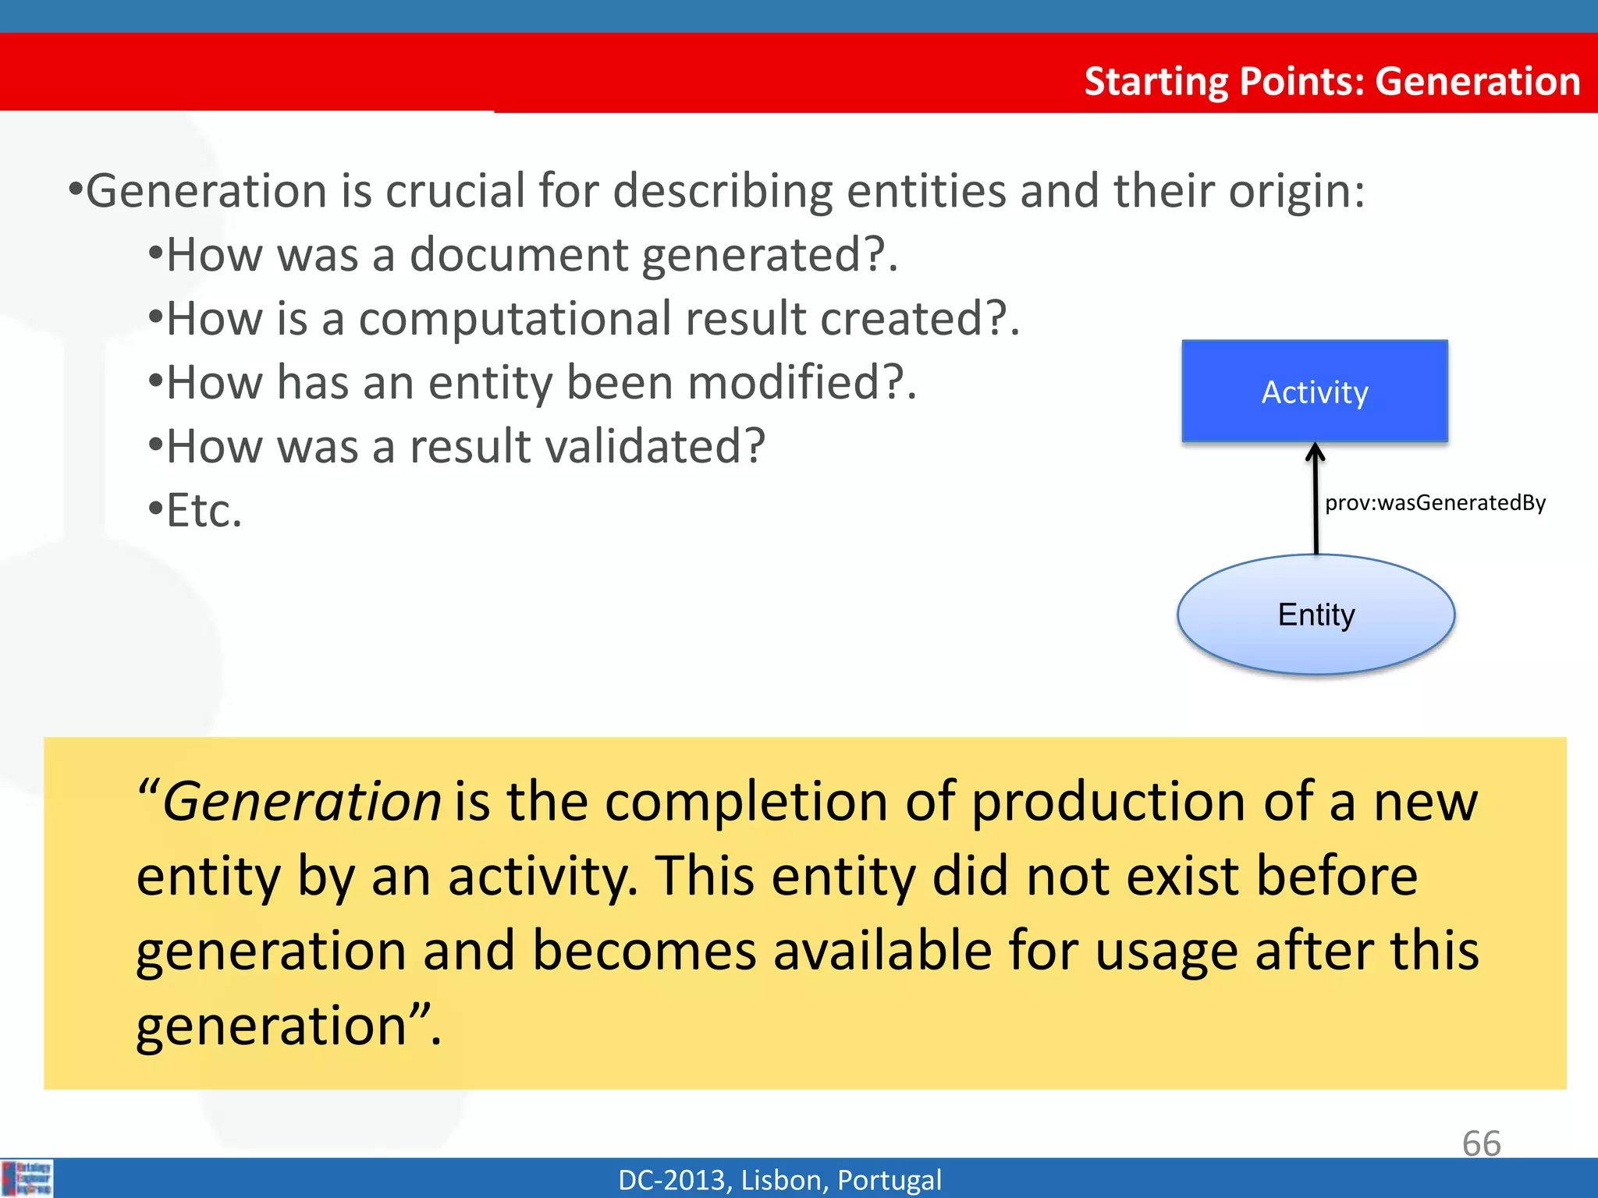Click the slide number 66
Image resolution: width=1598 pixels, height=1198 pixels.
pyautogui.click(x=1481, y=1143)
